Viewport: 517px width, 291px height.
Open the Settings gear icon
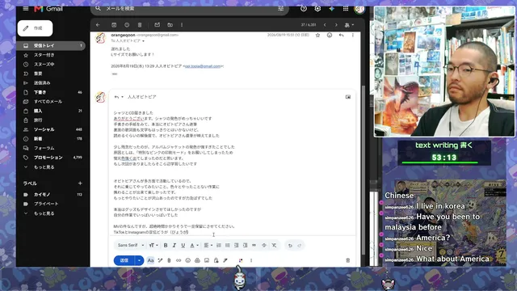click(x=317, y=9)
